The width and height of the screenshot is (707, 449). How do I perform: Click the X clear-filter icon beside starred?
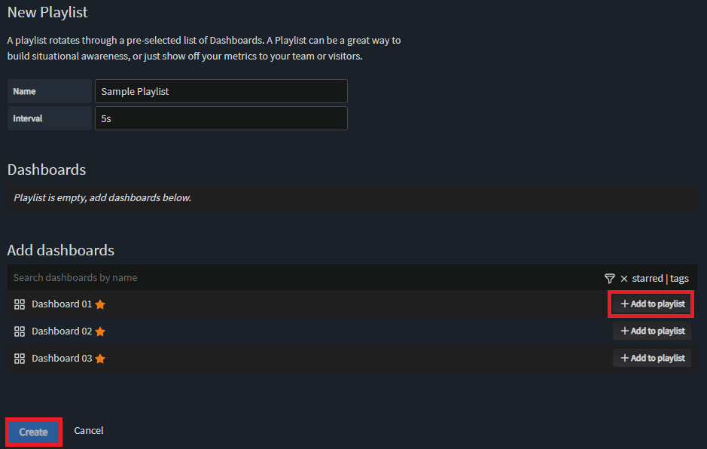624,279
